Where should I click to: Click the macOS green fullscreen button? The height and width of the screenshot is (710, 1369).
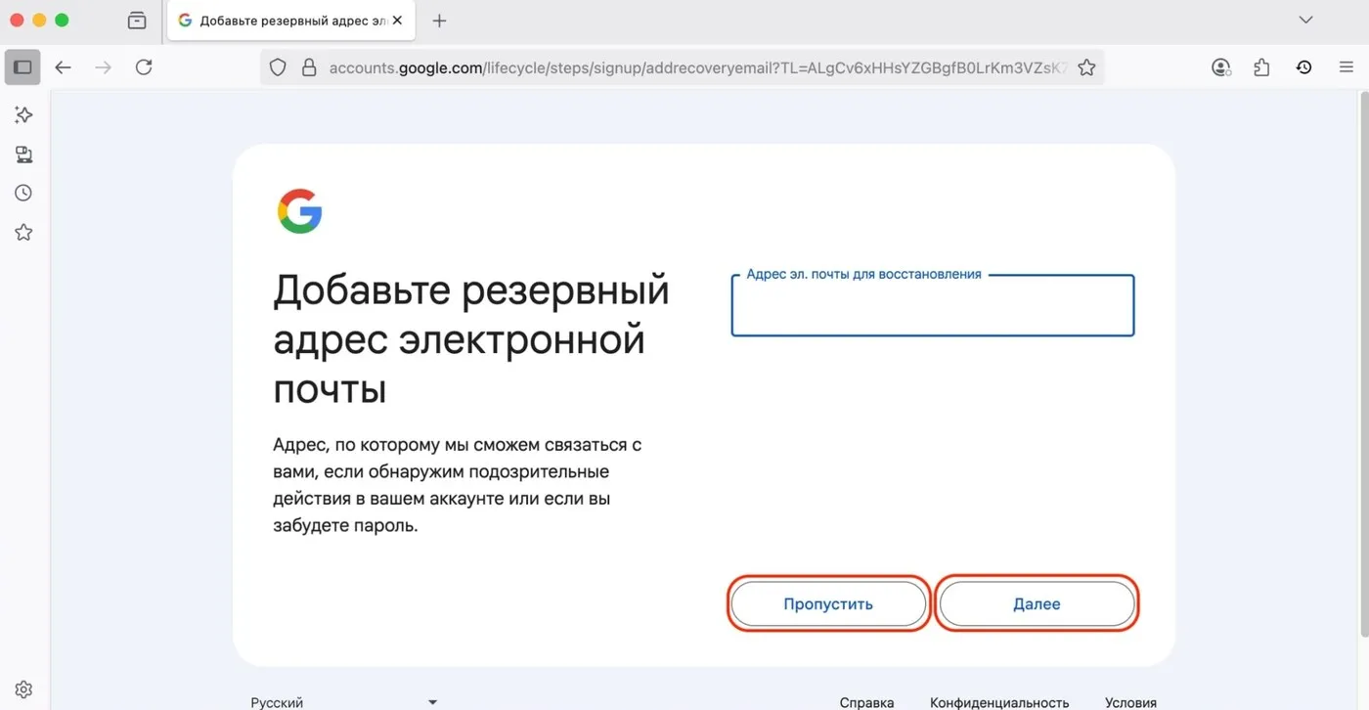click(63, 20)
